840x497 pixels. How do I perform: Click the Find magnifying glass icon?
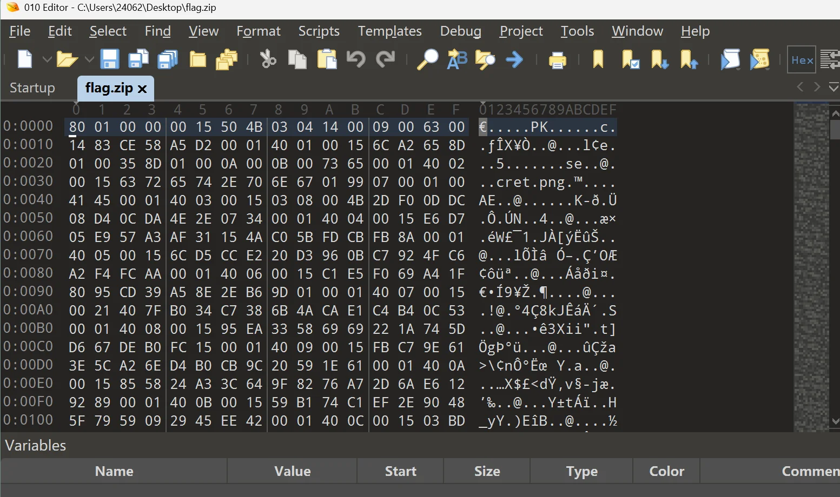(x=427, y=59)
